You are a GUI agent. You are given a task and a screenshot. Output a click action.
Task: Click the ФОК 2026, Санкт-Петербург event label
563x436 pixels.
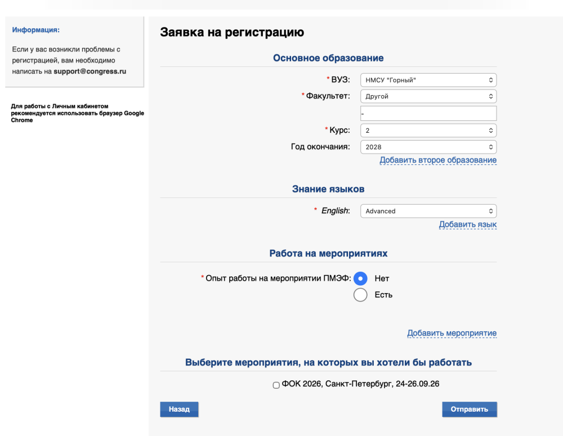click(x=360, y=384)
